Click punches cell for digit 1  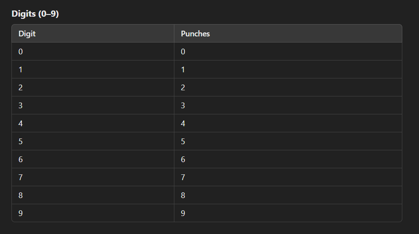[288, 69]
